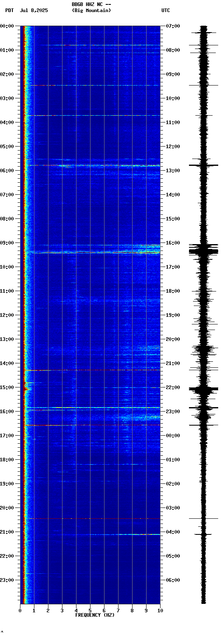The image size is (221, 636).
Task: Click the '8' frequency axis tick label
Action: point(132,611)
